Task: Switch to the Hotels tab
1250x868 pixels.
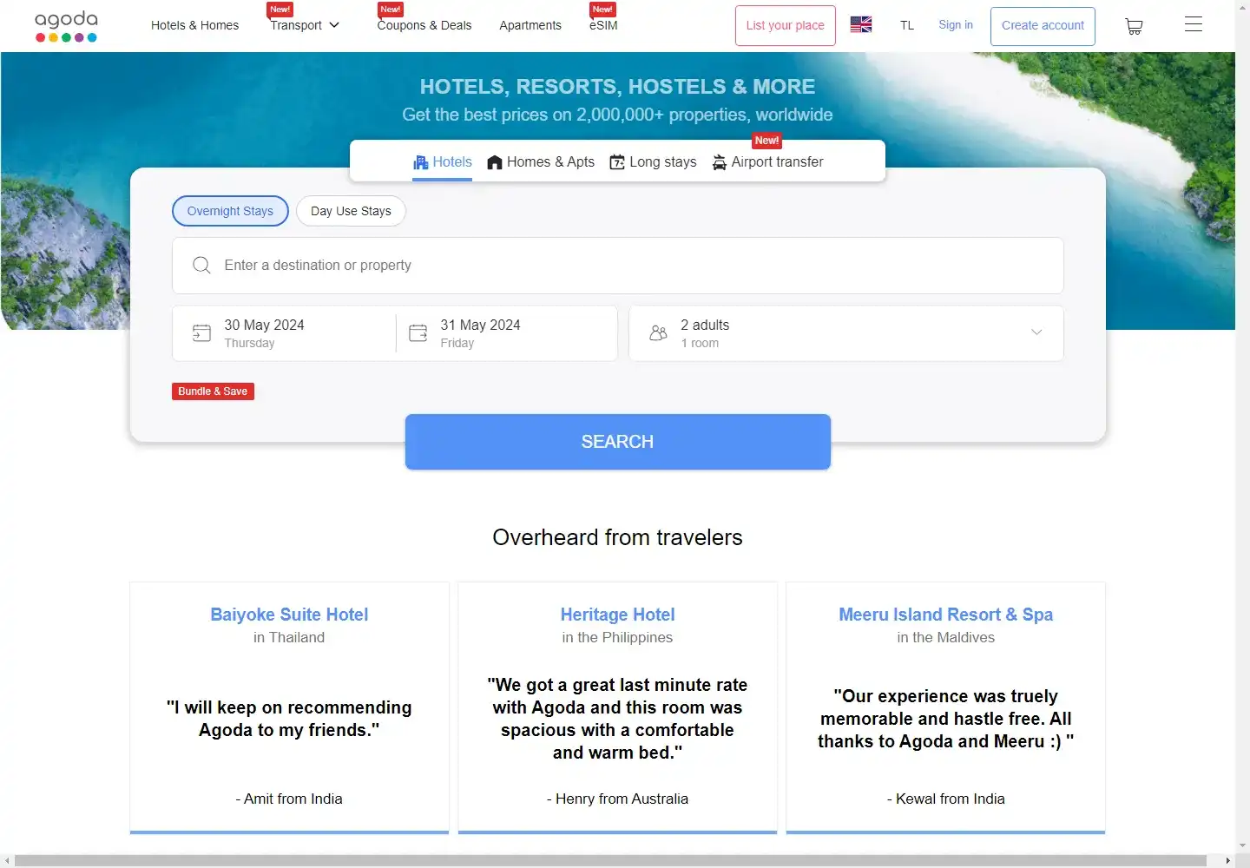Action: (442, 162)
